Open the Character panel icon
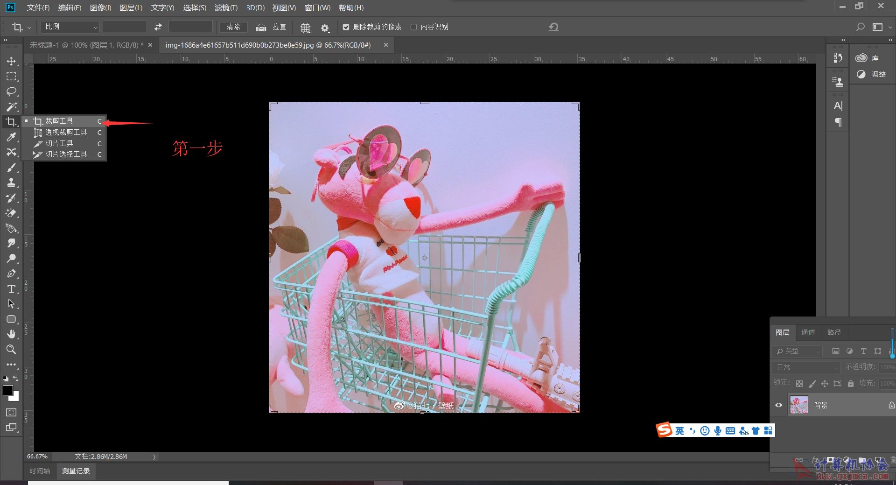Viewport: 896px width, 485px height. [838, 106]
